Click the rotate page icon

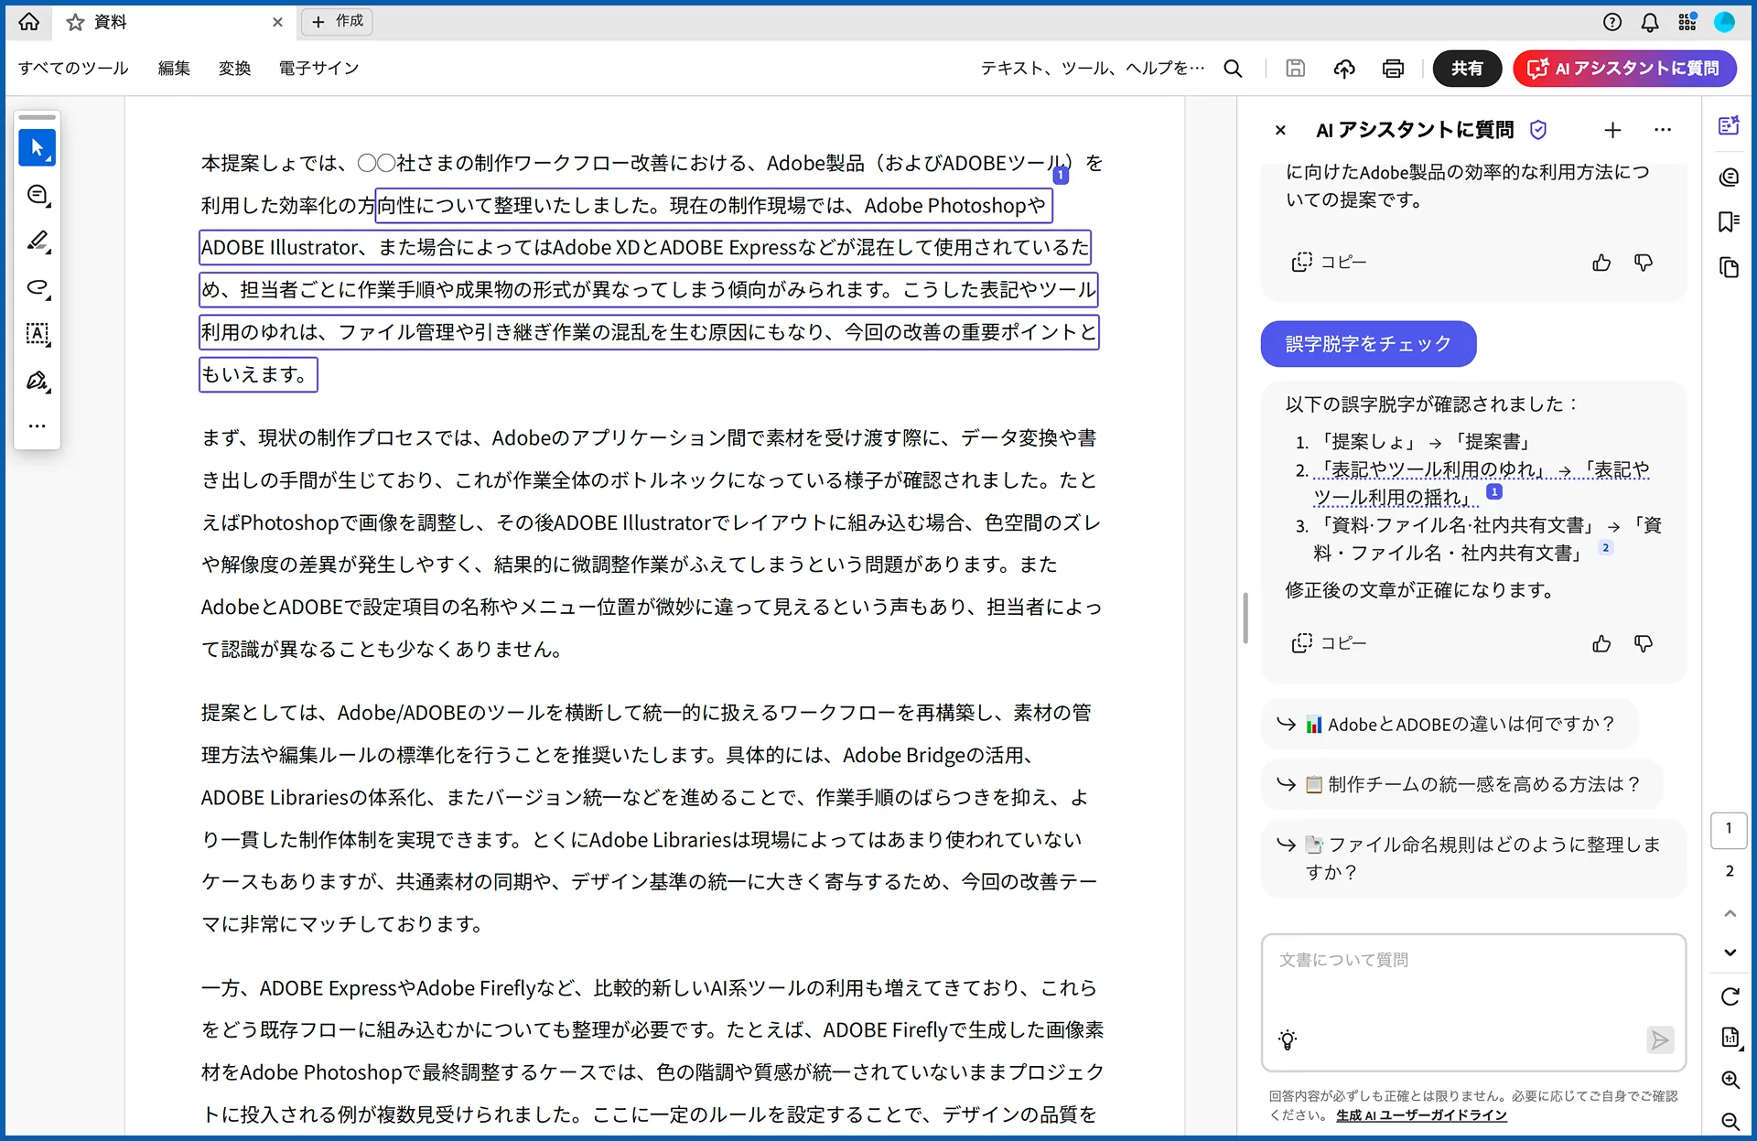tap(1730, 996)
